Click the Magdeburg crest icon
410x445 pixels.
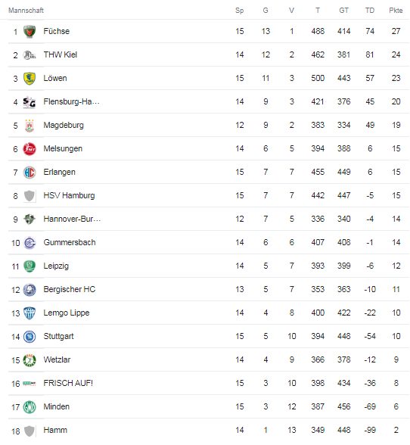30,126
